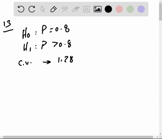Click the handwritten problem number '13'
The width and height of the screenshot is (162, 139).
(x=7, y=24)
